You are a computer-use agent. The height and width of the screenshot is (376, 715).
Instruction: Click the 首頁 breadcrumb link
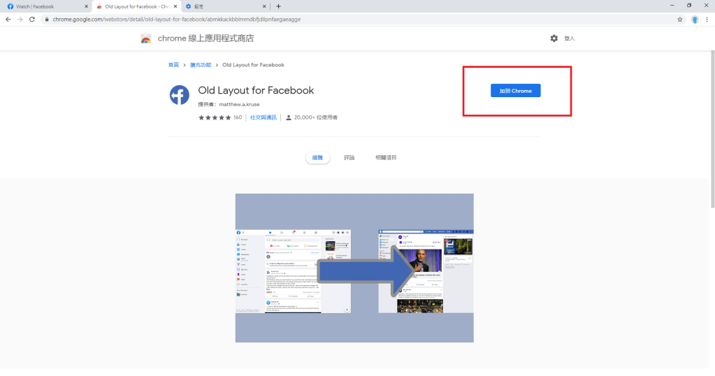173,65
